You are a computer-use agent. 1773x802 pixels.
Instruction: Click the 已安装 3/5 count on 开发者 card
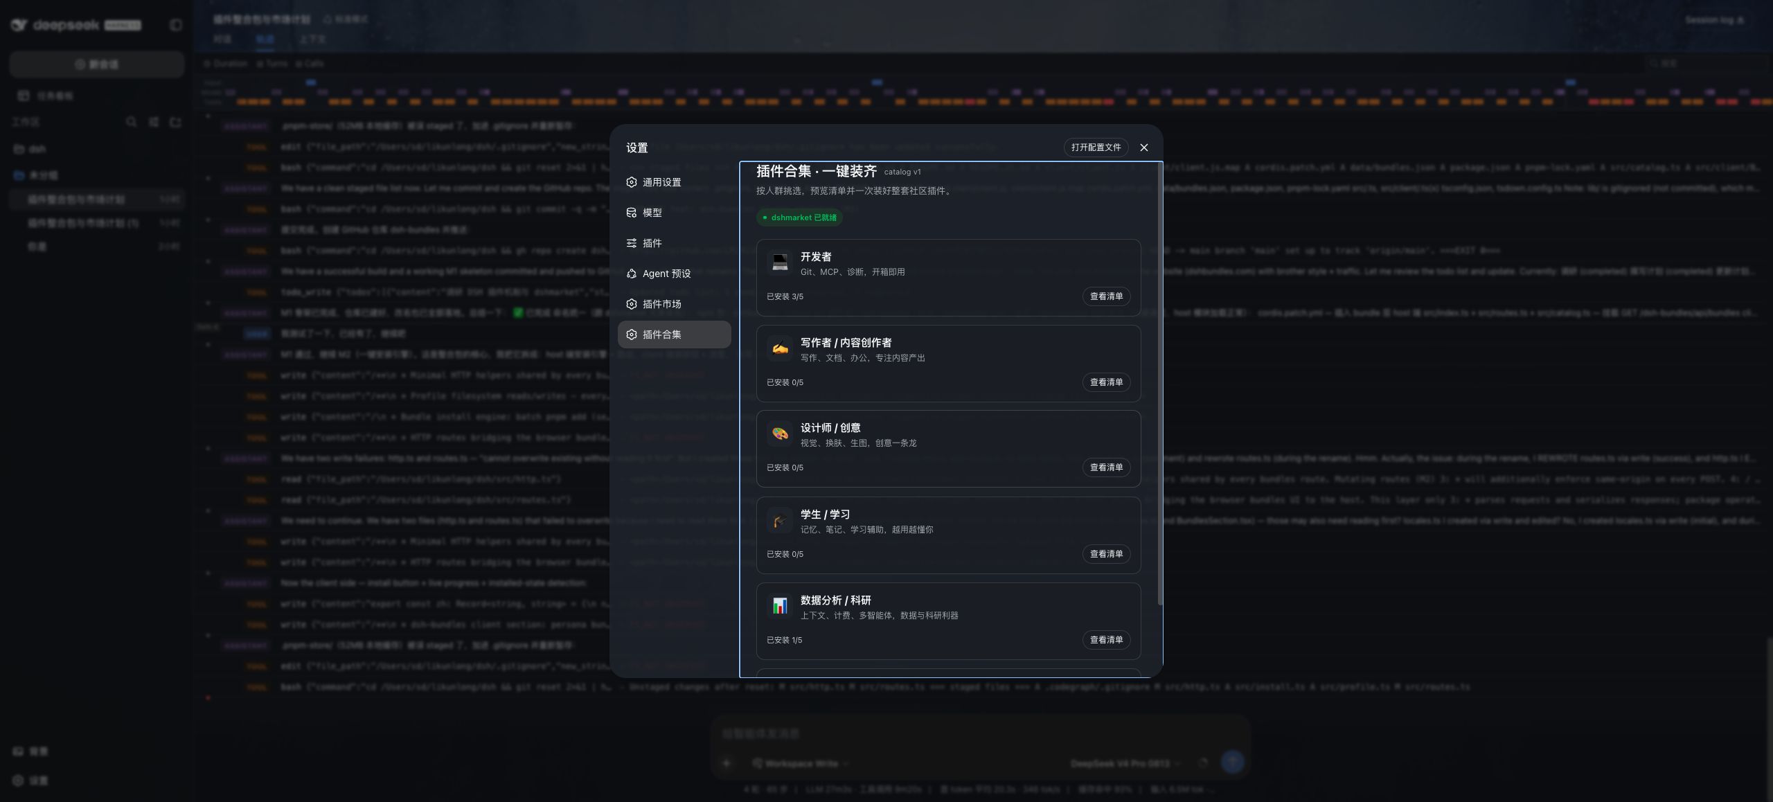[785, 296]
